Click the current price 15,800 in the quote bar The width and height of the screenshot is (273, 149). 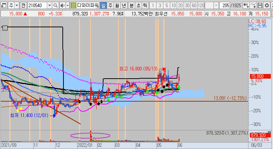[16, 14]
